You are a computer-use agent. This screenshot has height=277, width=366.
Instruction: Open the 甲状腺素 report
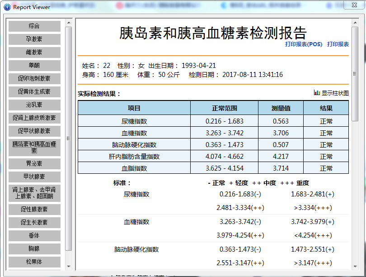(34, 177)
